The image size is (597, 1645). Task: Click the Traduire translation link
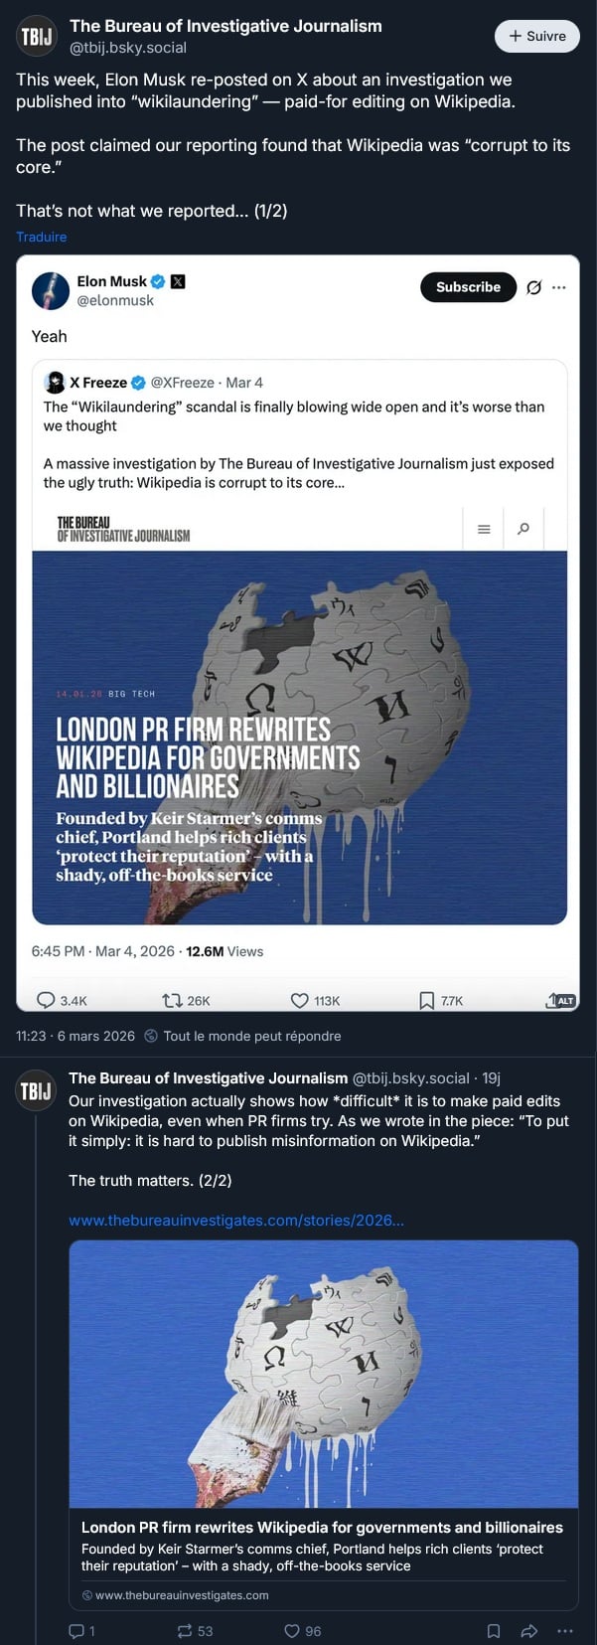[x=42, y=237]
